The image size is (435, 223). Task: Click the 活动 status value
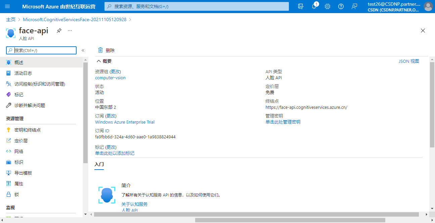point(99,92)
